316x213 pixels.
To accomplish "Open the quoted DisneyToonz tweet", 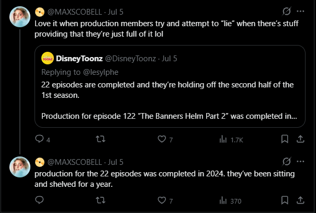I will coord(170,86).
